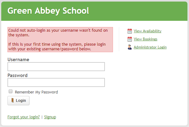Click the calendar icon beside View Bookings
This screenshot has width=189, height=127.
click(x=130, y=39)
